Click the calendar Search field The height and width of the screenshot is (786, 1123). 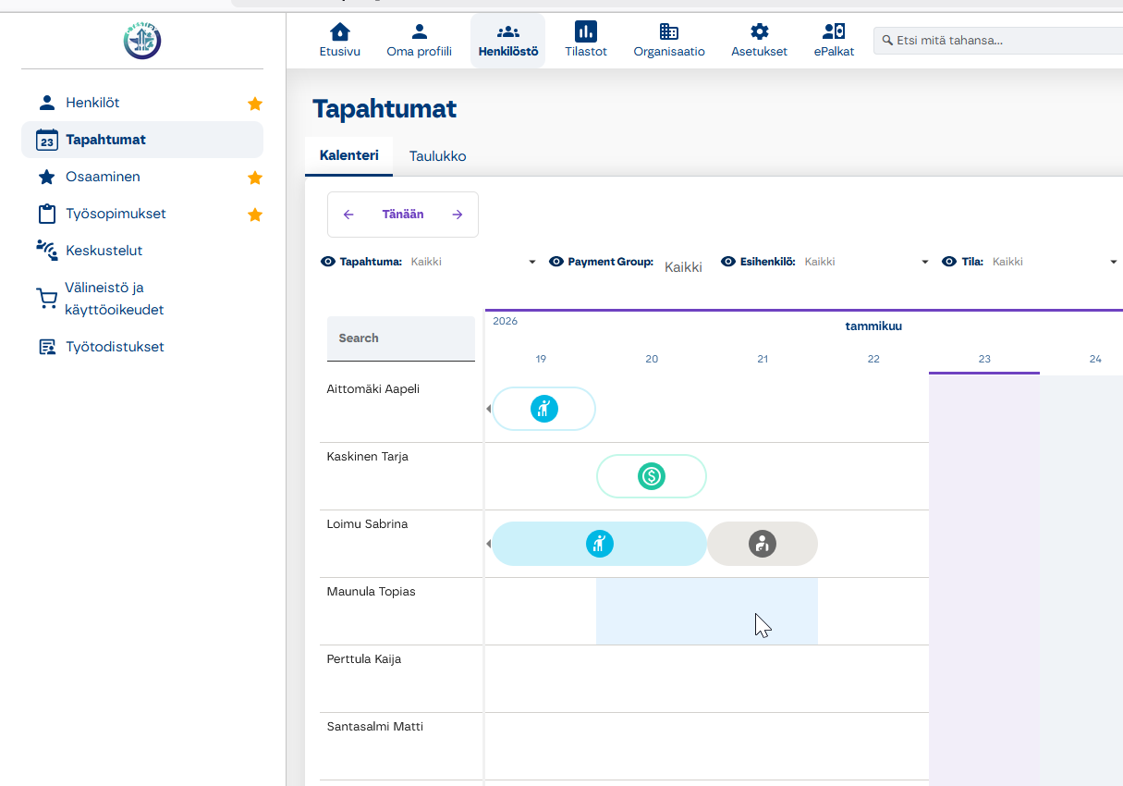401,338
